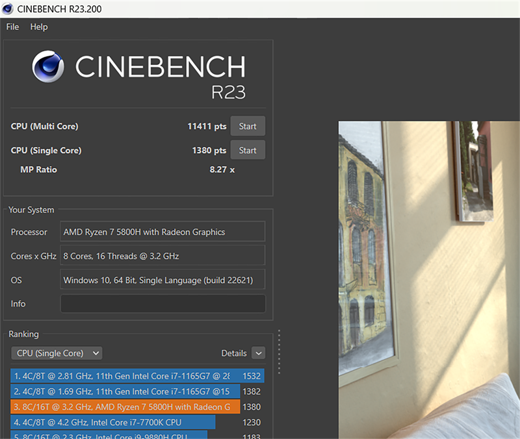Start the CPU Multi Core benchmark

click(248, 126)
